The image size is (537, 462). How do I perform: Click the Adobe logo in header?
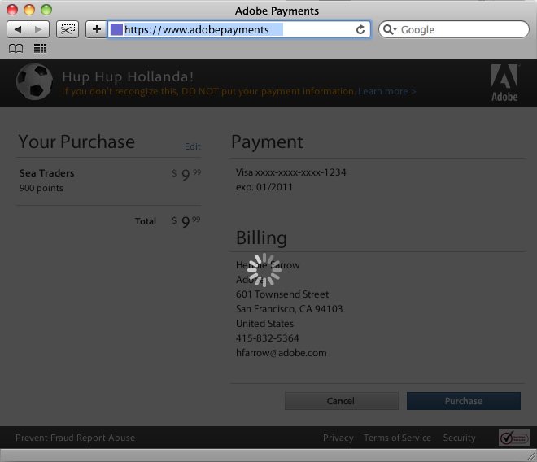(504, 83)
